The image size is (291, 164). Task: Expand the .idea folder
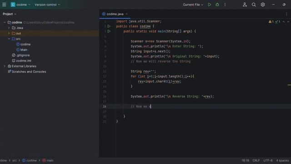(9, 28)
